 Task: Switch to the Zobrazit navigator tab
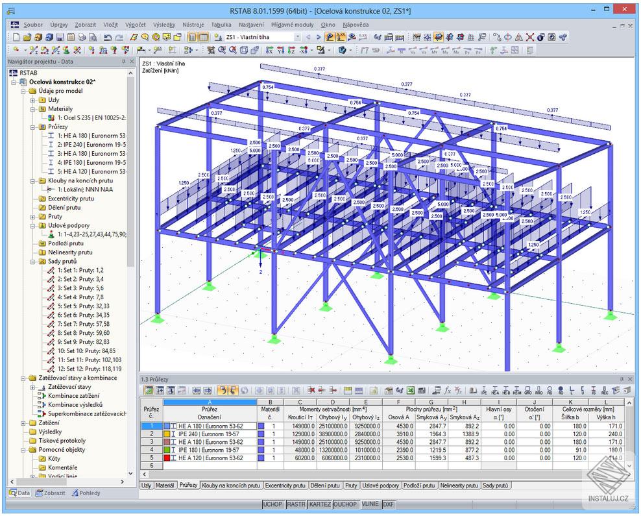(51, 493)
